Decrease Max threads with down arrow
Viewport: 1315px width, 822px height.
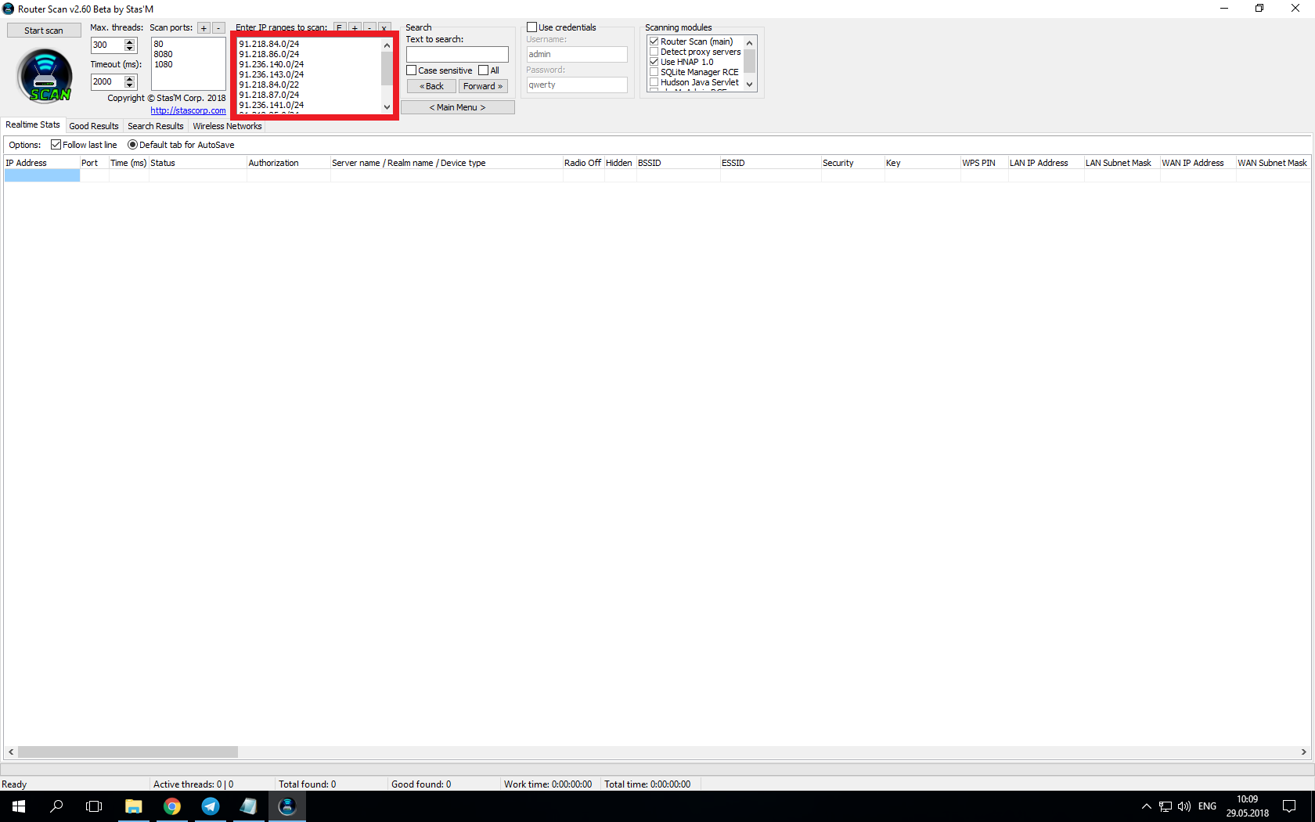click(130, 49)
